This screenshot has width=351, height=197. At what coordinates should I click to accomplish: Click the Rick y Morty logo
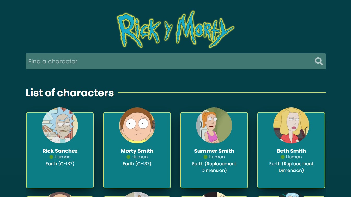click(x=175, y=29)
